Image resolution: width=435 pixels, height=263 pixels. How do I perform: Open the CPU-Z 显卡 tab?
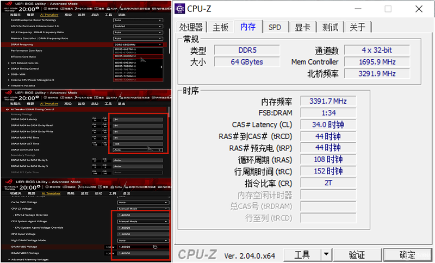(302, 27)
